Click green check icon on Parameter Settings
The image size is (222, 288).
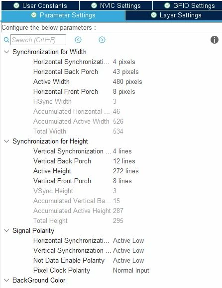pyautogui.click(x=34, y=15)
